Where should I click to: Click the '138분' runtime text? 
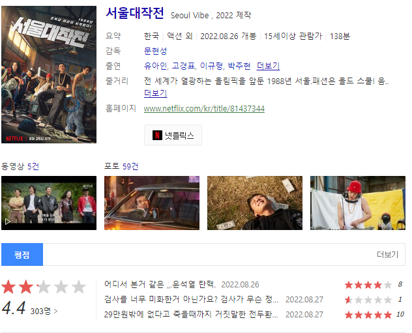tap(340, 36)
